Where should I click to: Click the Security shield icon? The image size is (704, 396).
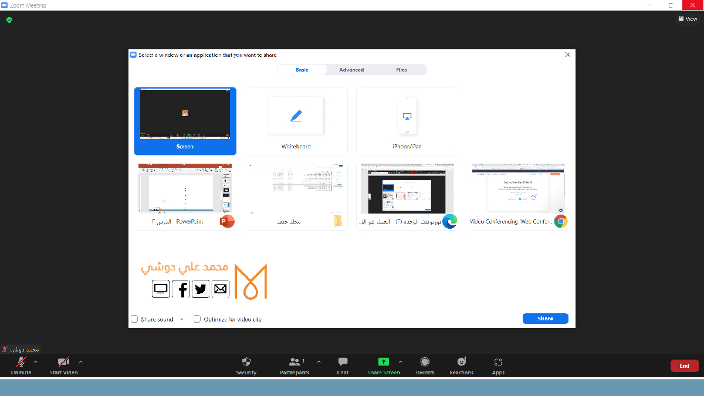click(x=246, y=362)
